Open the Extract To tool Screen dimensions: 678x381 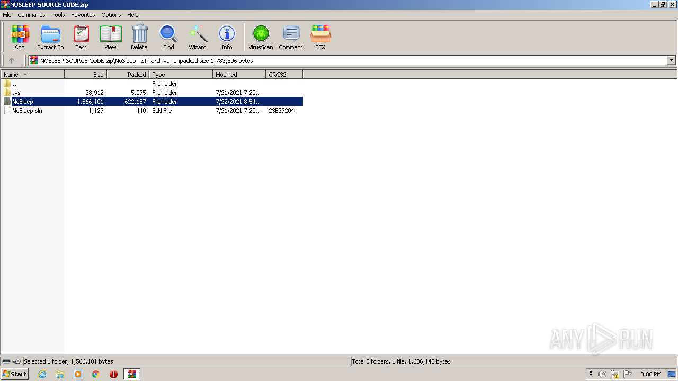point(50,37)
